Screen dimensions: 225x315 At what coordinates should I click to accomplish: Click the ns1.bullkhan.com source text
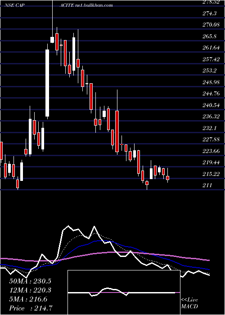(x=94, y=5)
